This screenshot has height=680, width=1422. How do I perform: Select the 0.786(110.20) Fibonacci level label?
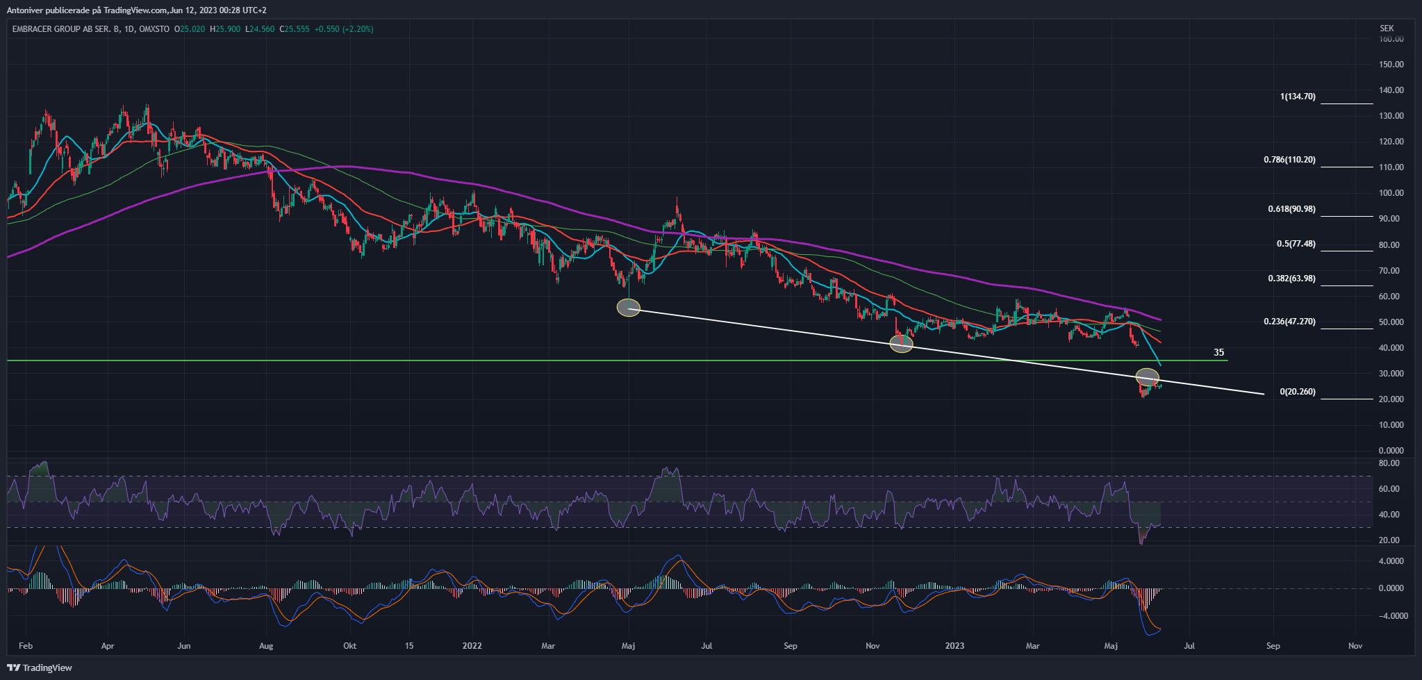click(1289, 160)
